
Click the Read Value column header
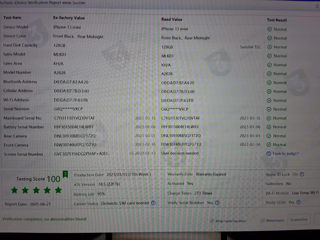(172, 19)
